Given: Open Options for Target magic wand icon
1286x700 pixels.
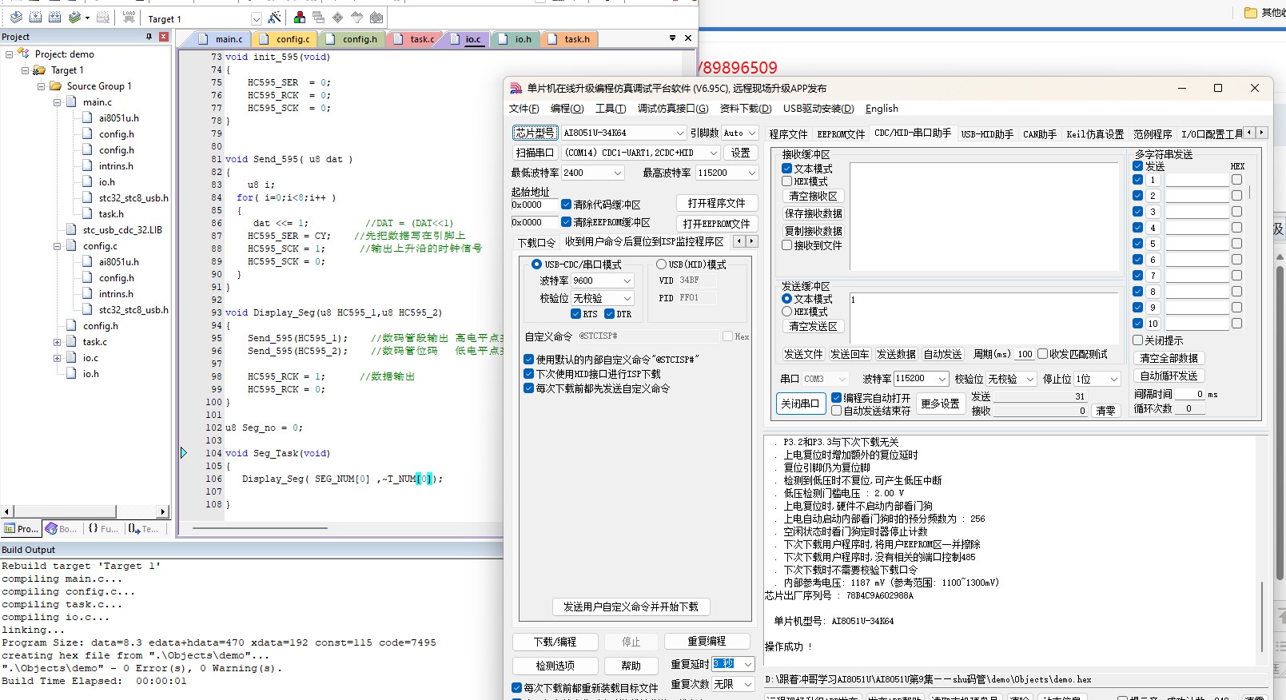Looking at the screenshot, I should point(274,18).
